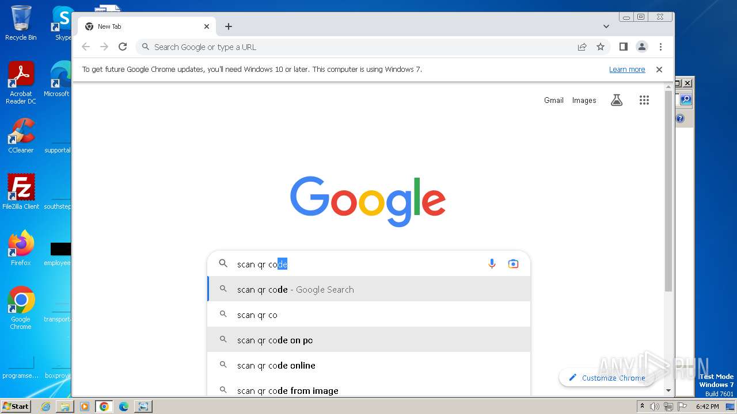Click the help icon in background window
The height and width of the screenshot is (414, 737).
(680, 118)
